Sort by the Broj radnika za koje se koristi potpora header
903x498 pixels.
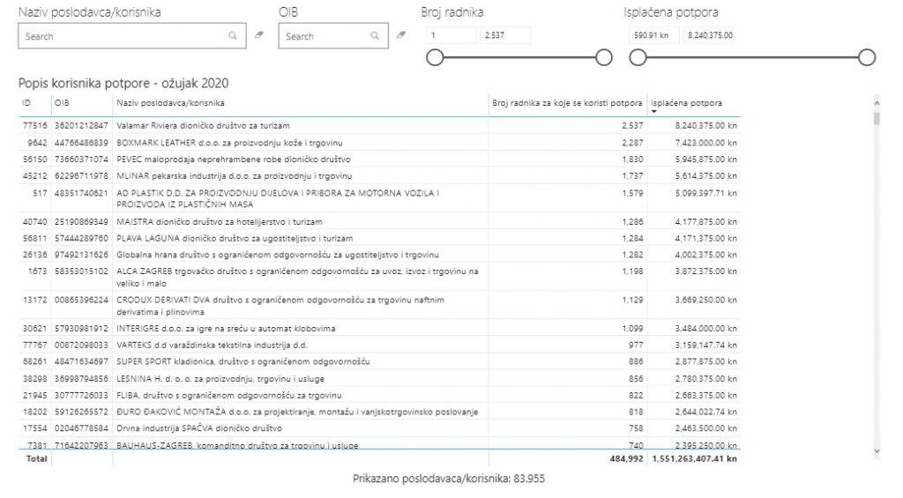pyautogui.click(x=567, y=103)
